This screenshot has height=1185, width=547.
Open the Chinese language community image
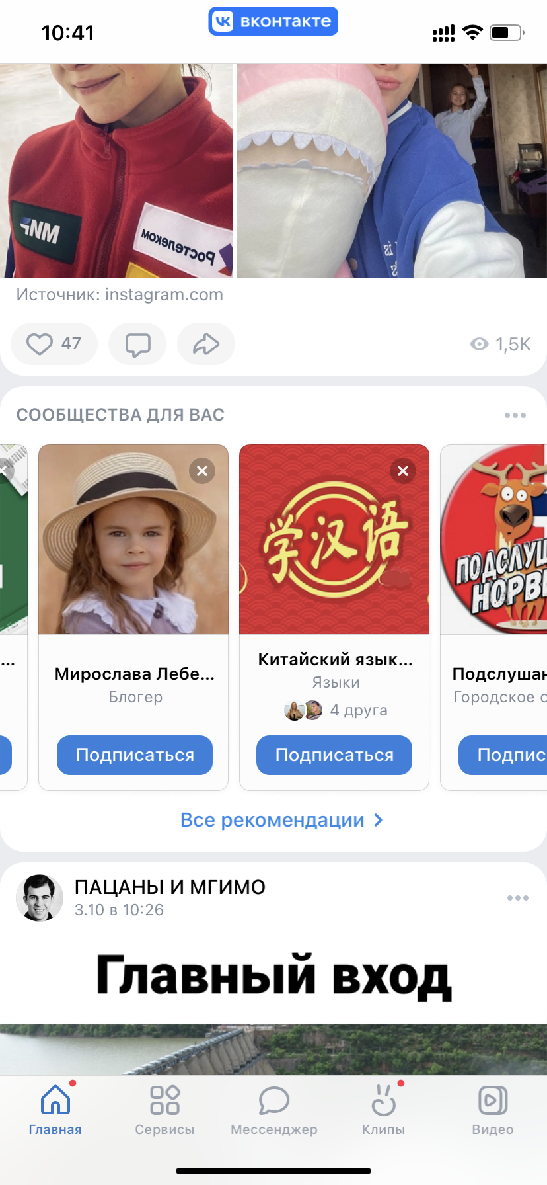tap(334, 540)
